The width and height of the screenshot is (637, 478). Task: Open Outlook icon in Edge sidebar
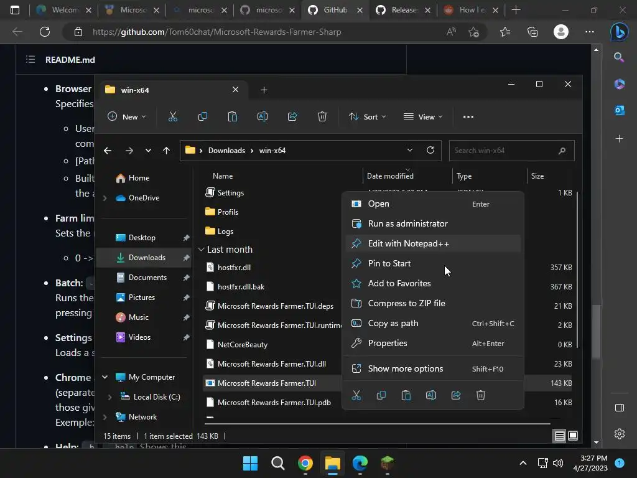click(x=619, y=110)
